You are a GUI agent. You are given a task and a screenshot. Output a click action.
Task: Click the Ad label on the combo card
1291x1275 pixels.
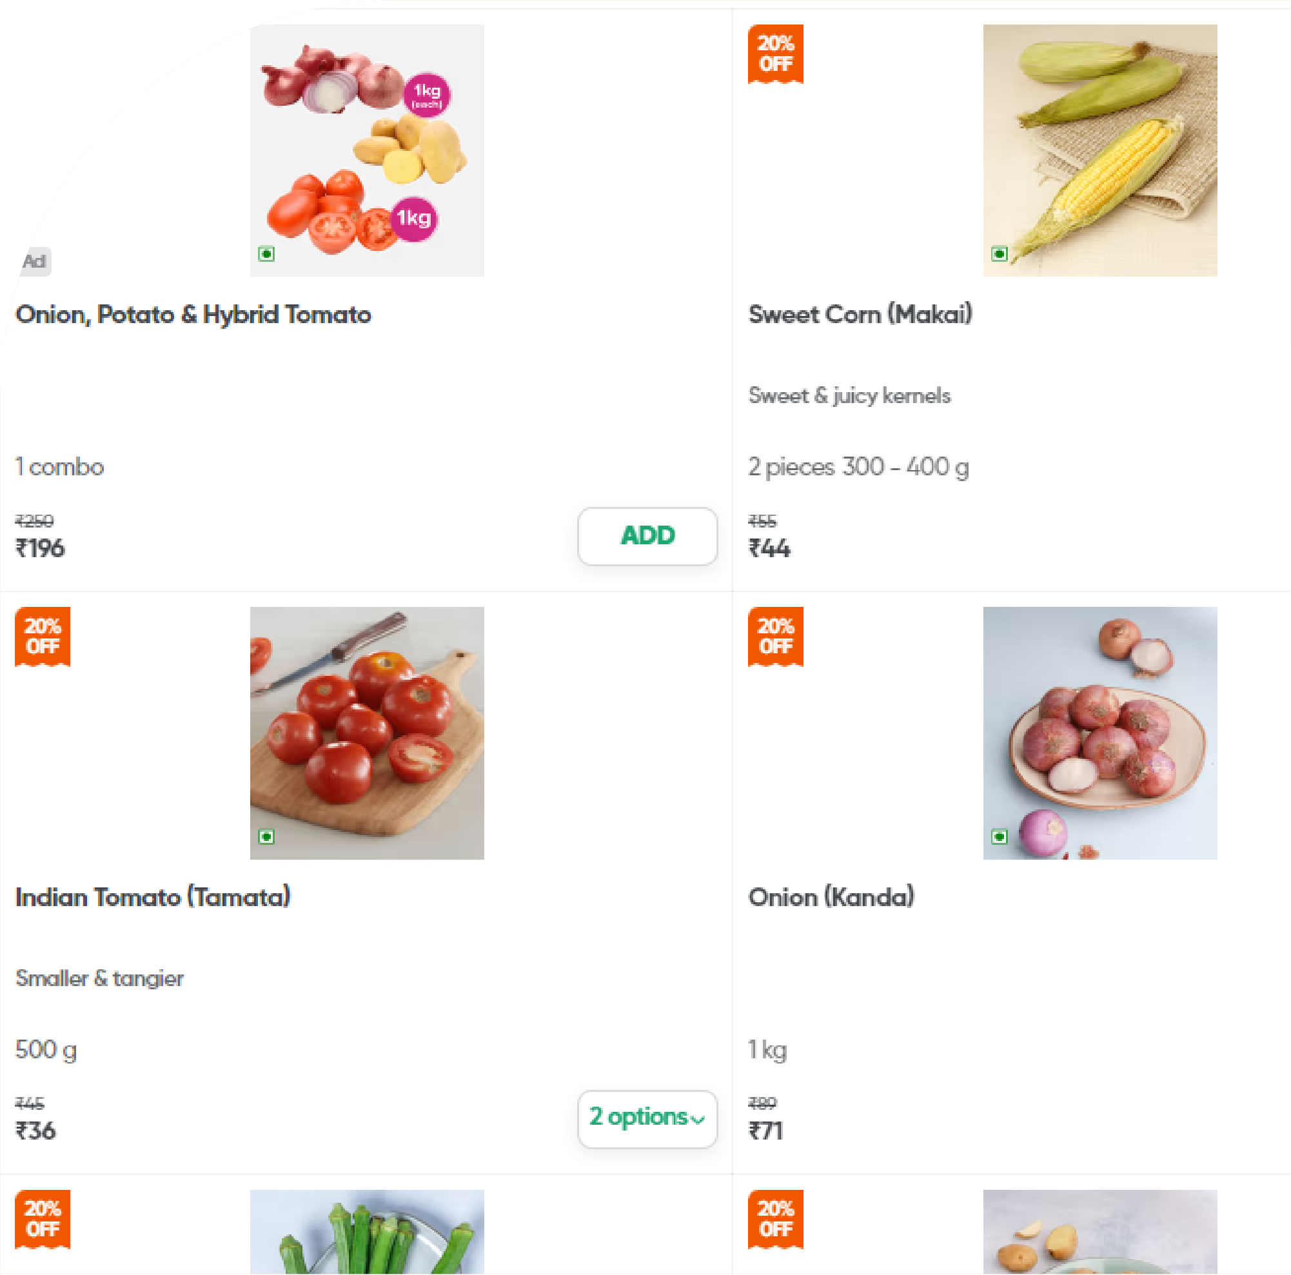coord(36,261)
